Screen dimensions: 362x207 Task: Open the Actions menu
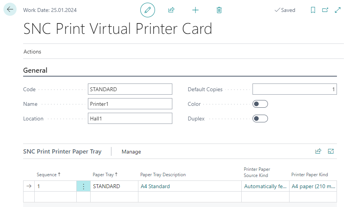32,52
